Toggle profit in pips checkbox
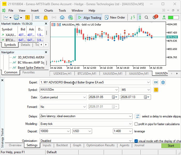181x155 pixels. [136, 124]
